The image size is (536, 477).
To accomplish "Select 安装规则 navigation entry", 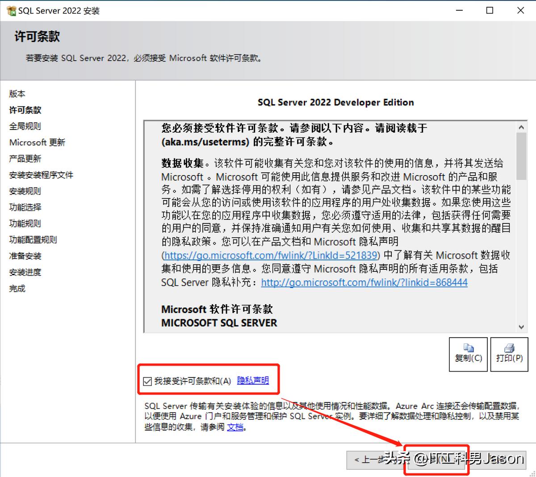I will (x=25, y=191).
